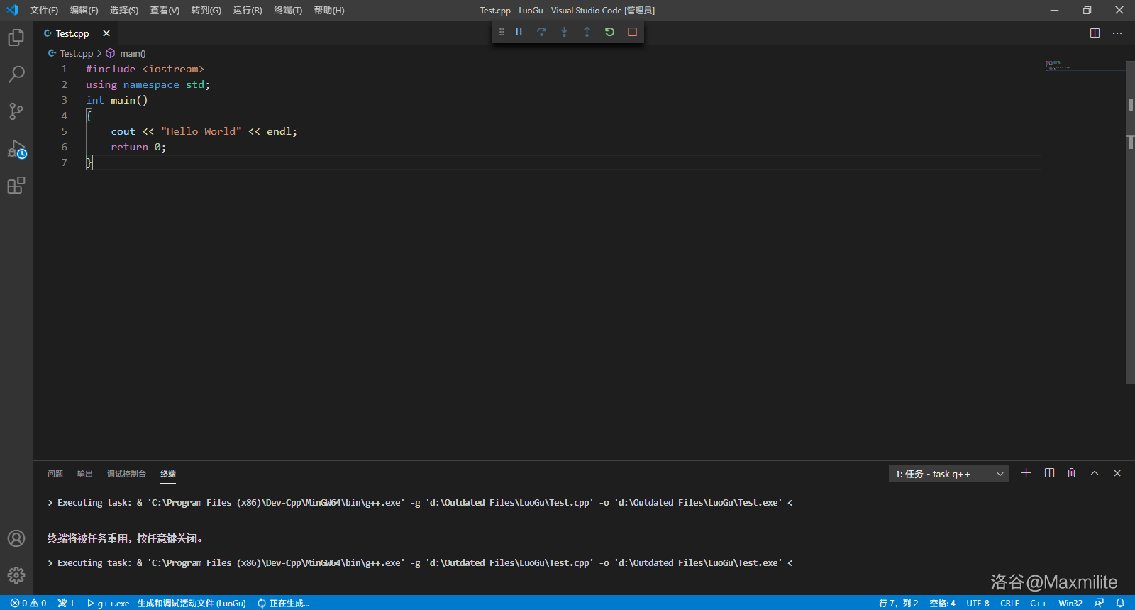Restart the debug session
This screenshot has width=1135, height=610.
(609, 32)
